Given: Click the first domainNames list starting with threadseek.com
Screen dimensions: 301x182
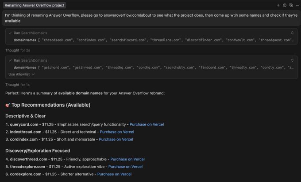Looking at the screenshot, I should click(x=154, y=40).
